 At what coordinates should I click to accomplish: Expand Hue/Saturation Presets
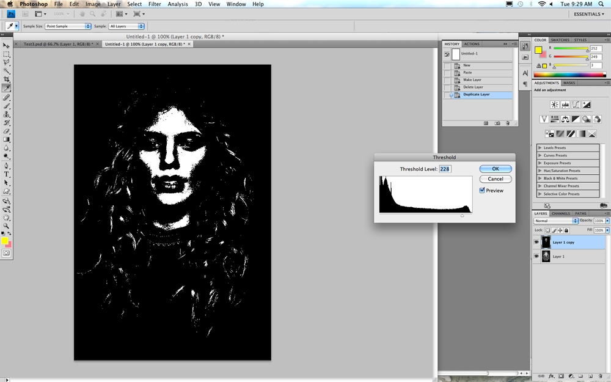click(540, 171)
